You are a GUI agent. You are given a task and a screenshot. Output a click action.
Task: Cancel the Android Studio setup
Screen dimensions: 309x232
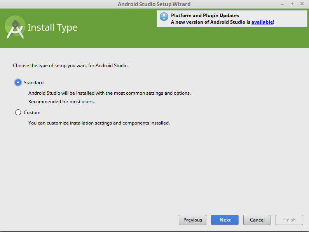tap(257, 220)
